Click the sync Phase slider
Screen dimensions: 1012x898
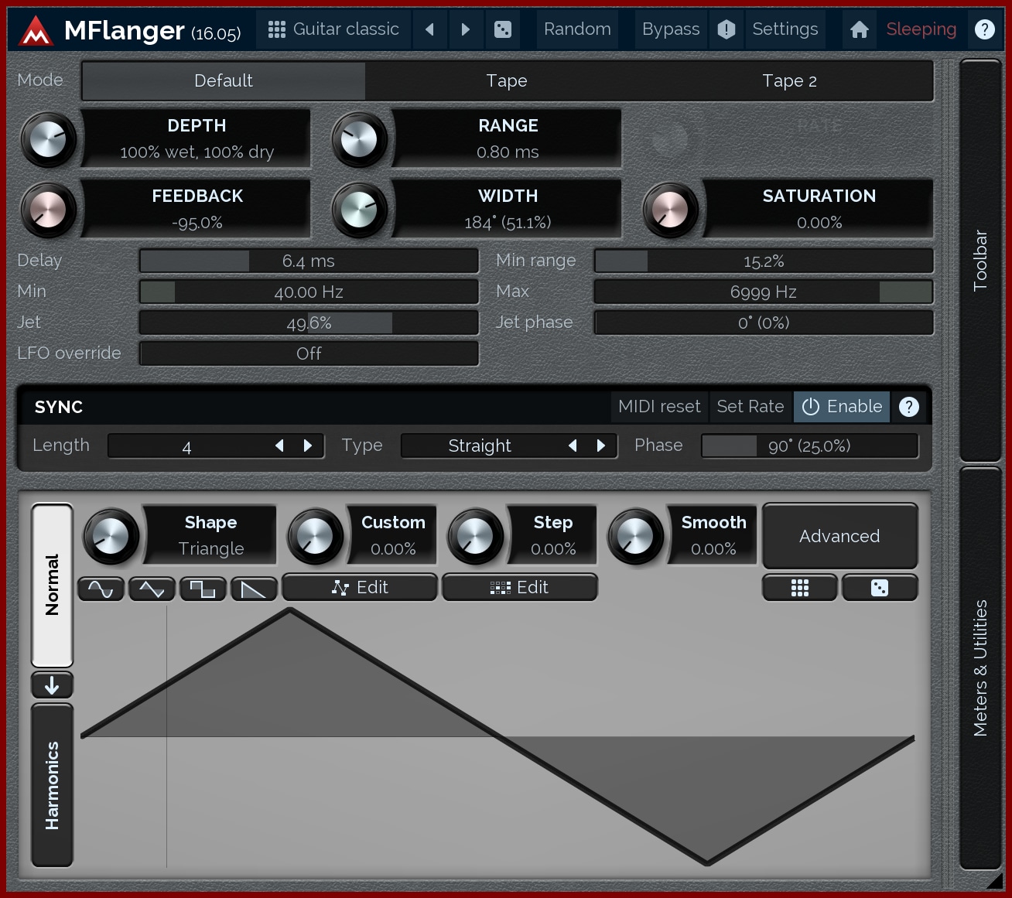810,446
